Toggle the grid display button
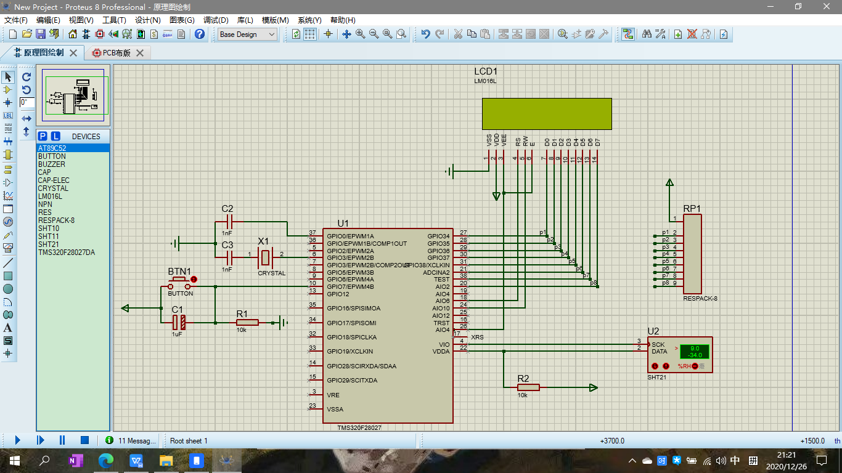The image size is (842, 473). point(310,34)
